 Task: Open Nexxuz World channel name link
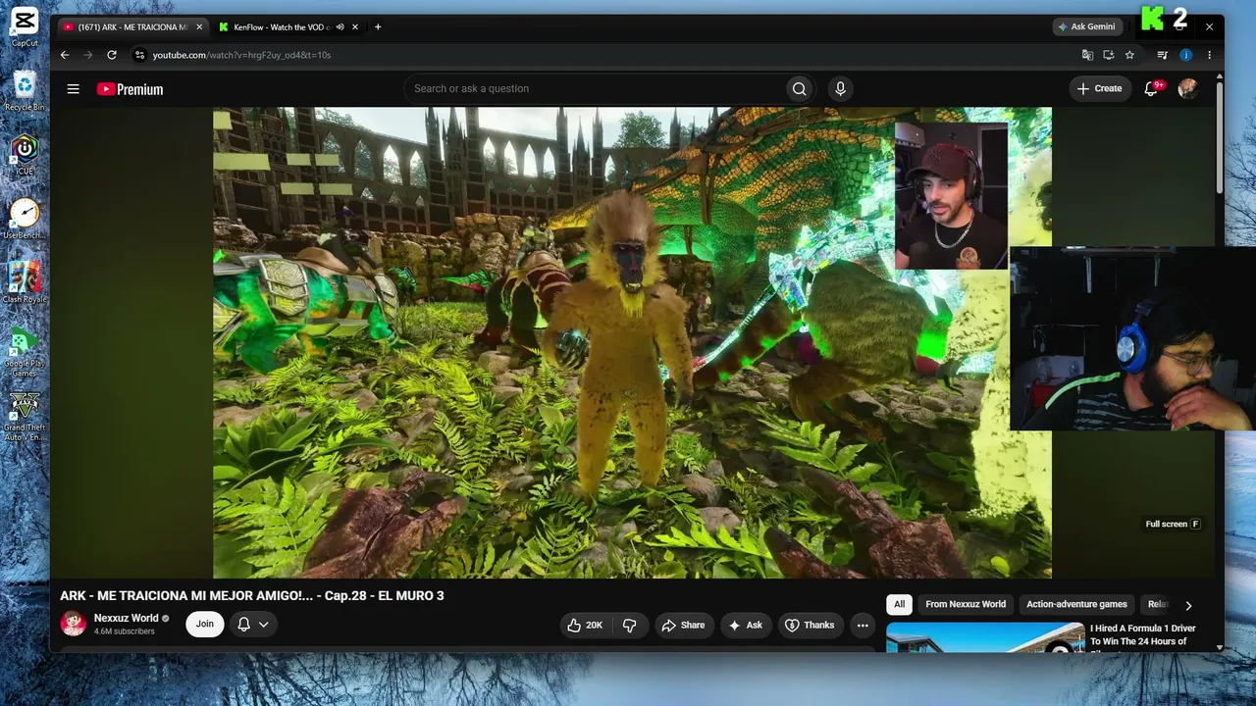click(126, 619)
